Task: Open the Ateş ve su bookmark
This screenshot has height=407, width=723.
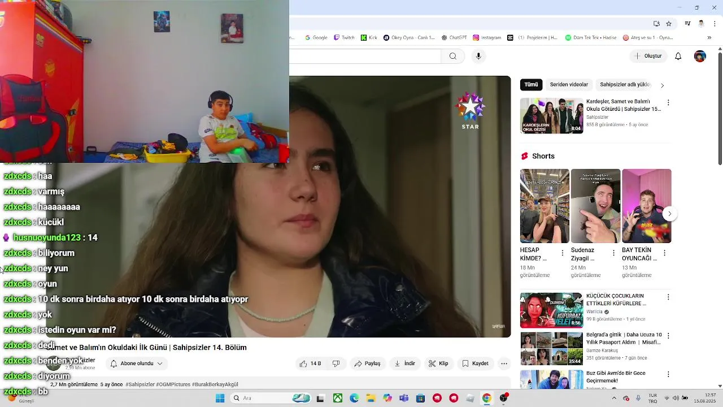Action: pos(648,38)
